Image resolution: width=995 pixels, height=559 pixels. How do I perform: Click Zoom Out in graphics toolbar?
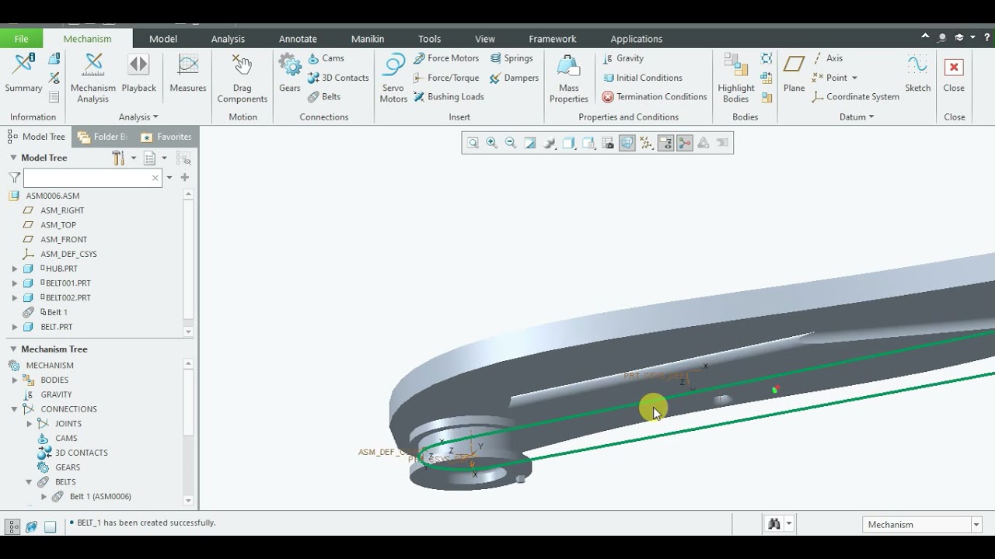tap(511, 143)
